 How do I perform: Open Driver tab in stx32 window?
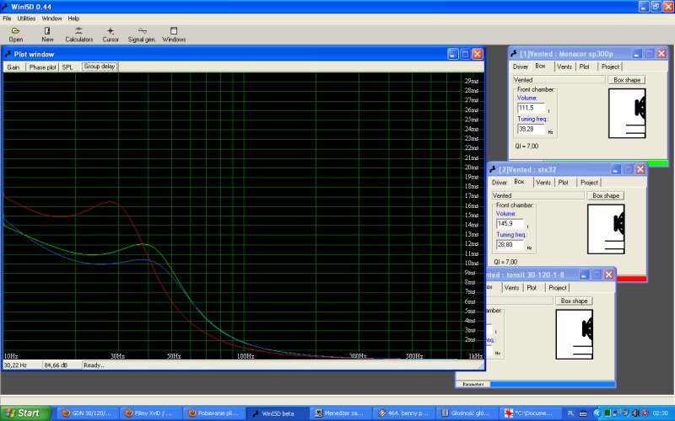point(499,182)
